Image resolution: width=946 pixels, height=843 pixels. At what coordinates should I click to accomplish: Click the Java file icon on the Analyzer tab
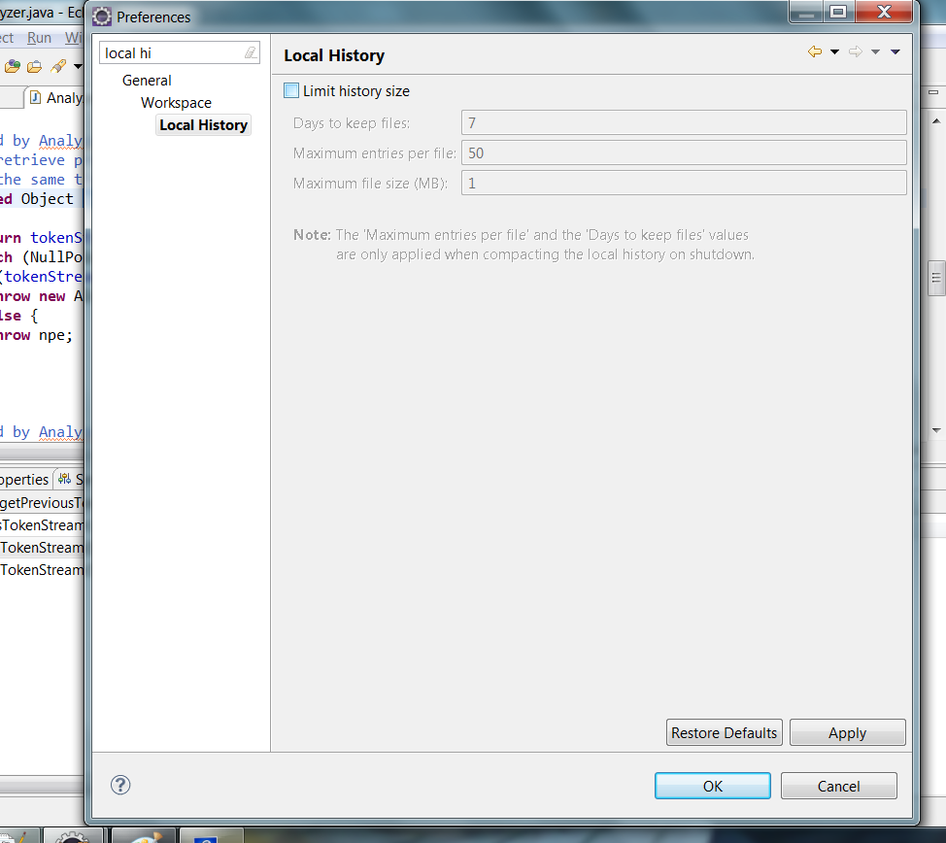coord(37,97)
